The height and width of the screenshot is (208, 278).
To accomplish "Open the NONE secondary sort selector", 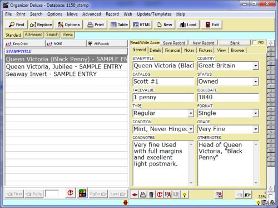I will click(66, 43).
